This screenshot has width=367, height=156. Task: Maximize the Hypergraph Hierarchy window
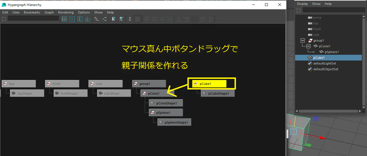(266, 5)
